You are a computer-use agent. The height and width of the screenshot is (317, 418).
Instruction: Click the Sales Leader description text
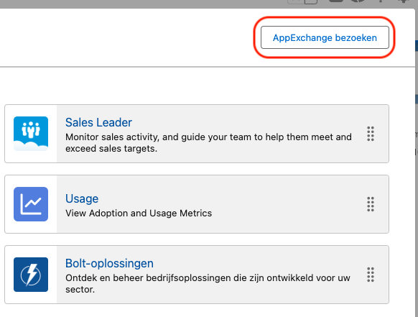tap(208, 143)
